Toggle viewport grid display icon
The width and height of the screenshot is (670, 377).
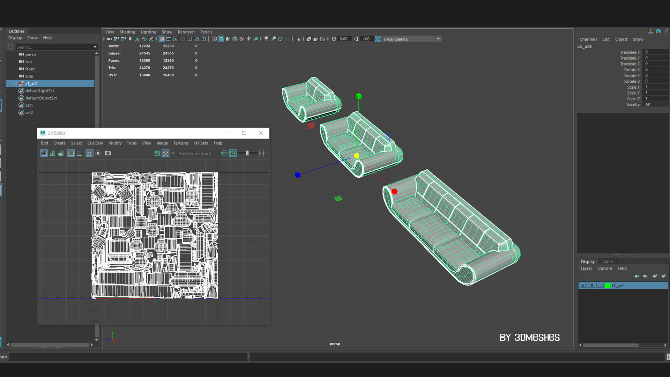coord(162,39)
